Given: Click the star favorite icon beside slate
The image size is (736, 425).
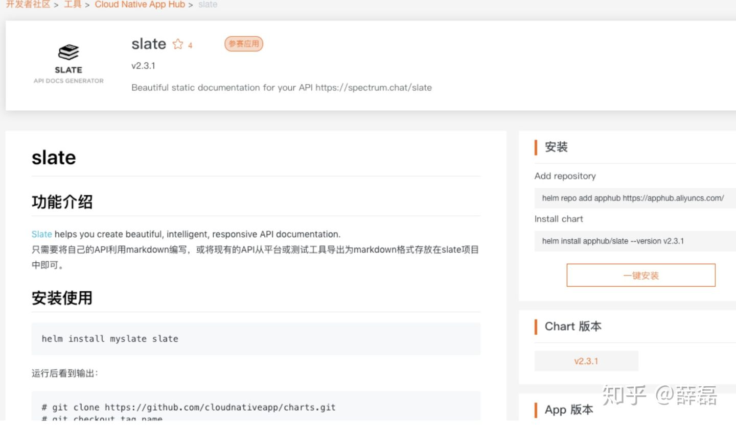Looking at the screenshot, I should coord(178,44).
